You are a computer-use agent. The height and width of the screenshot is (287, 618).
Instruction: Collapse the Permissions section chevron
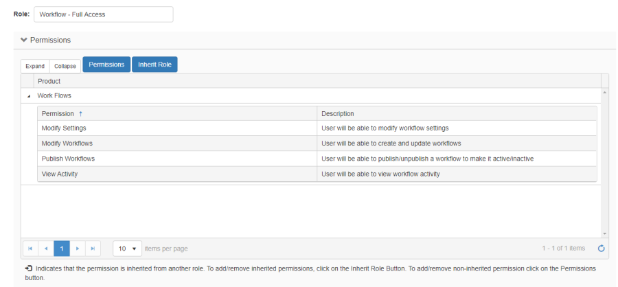pyautogui.click(x=24, y=40)
